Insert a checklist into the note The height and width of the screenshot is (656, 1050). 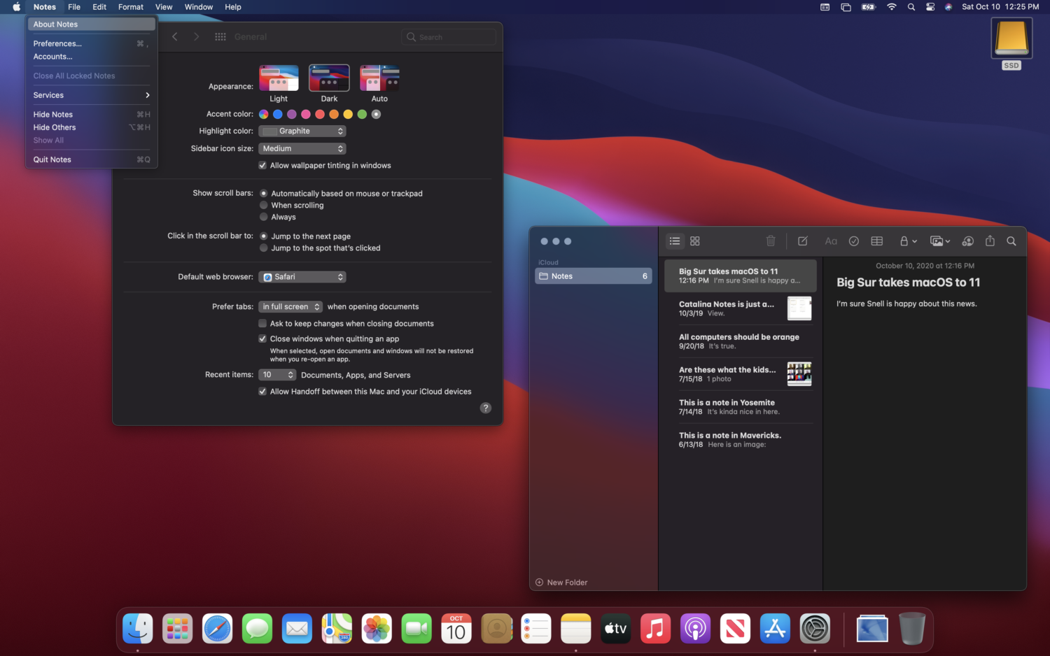pos(854,241)
